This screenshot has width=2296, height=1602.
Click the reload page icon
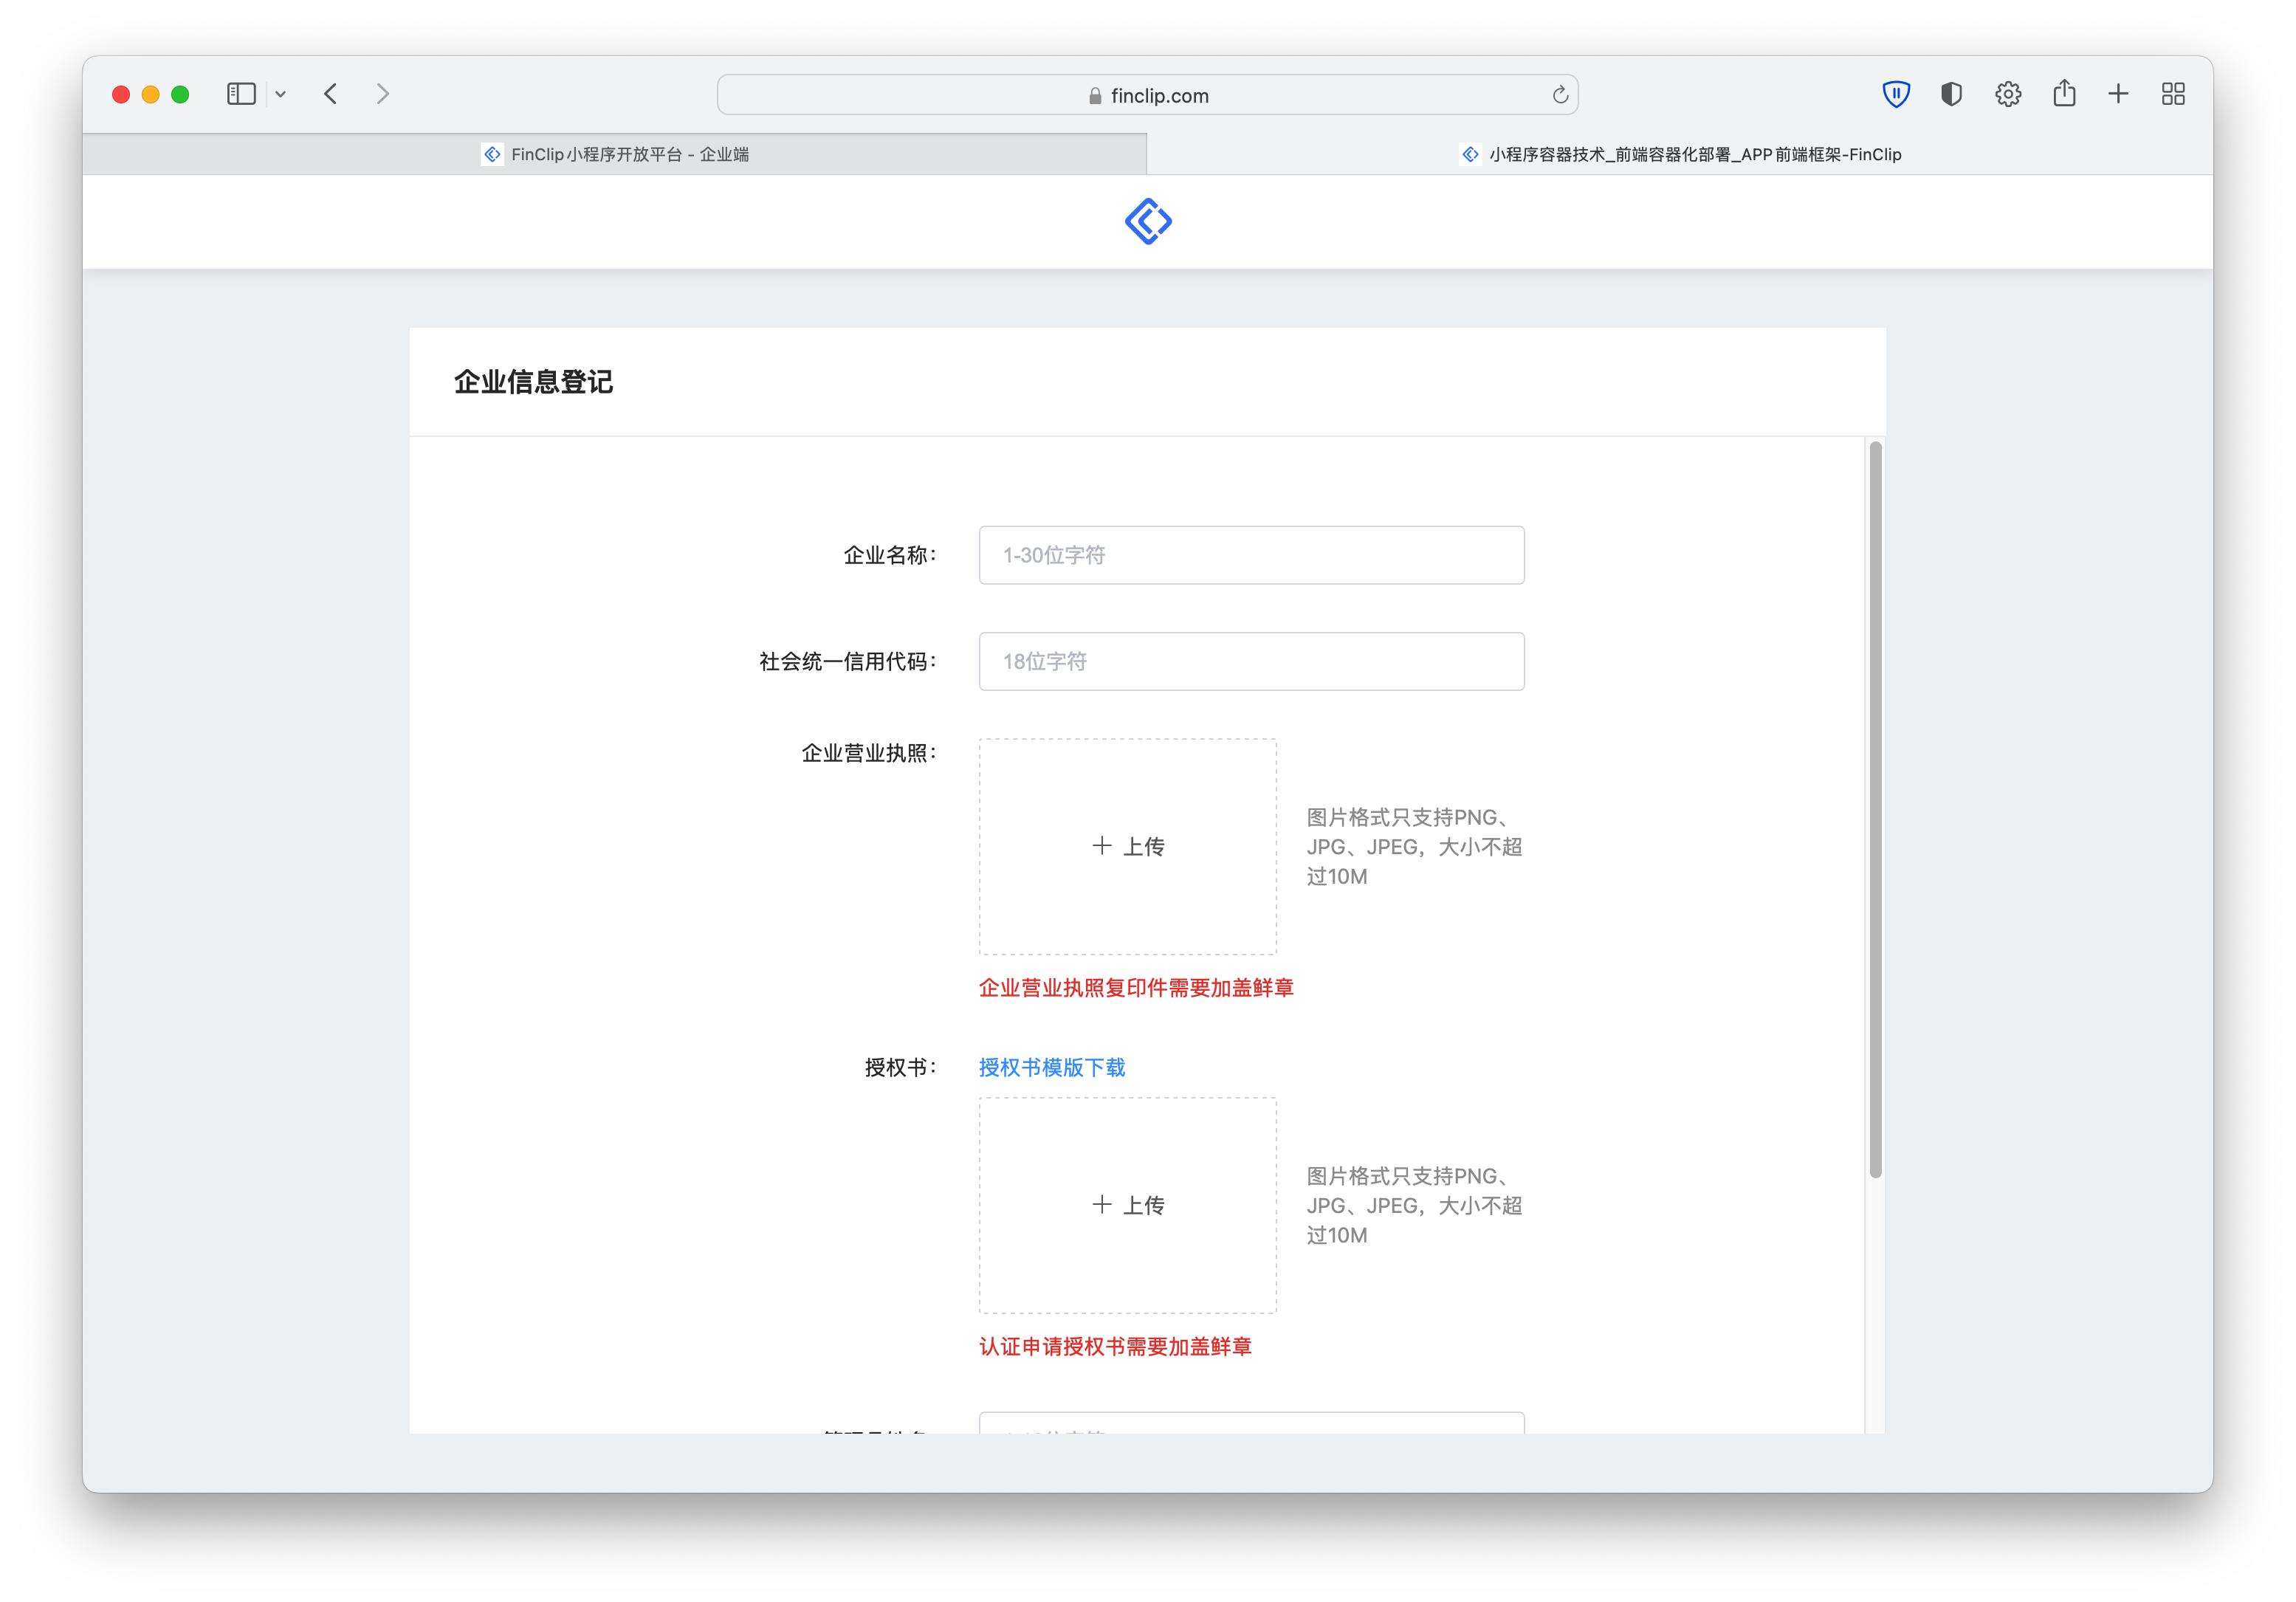point(1560,95)
